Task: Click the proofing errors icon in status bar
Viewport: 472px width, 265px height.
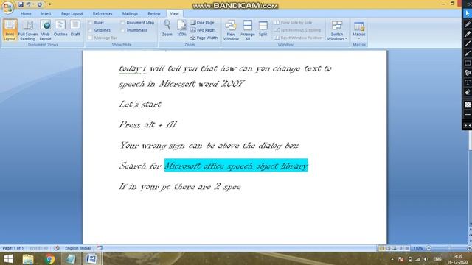Action: 57,248
